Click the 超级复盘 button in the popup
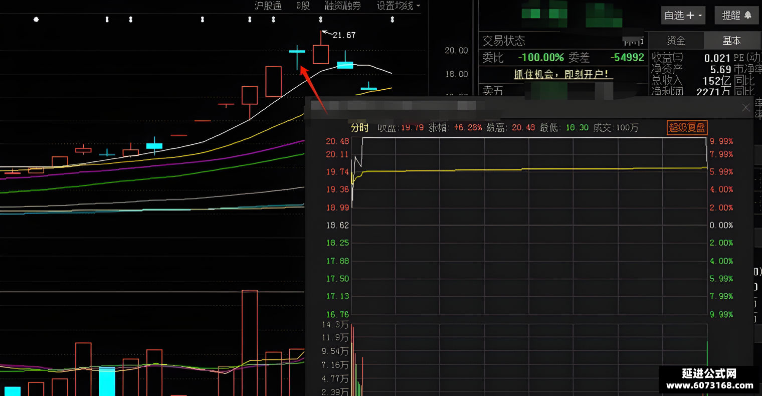 coord(686,128)
